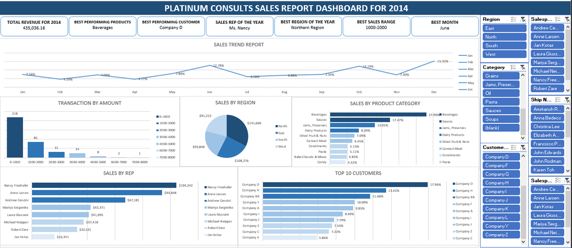Select Jams, Preserves in the Category slicer
Image resolution: width=572 pixels, height=248 pixels.
[501, 84]
